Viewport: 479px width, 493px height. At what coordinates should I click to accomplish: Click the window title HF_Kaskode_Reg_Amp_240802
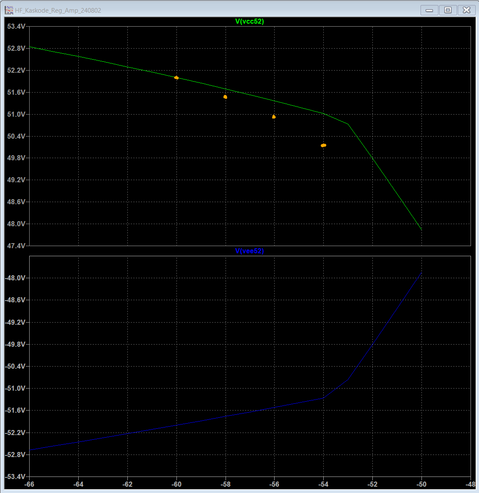58,11
